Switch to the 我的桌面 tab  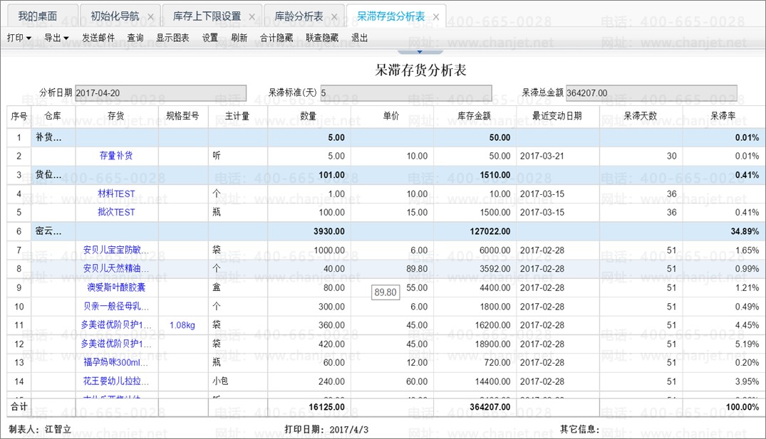[37, 16]
